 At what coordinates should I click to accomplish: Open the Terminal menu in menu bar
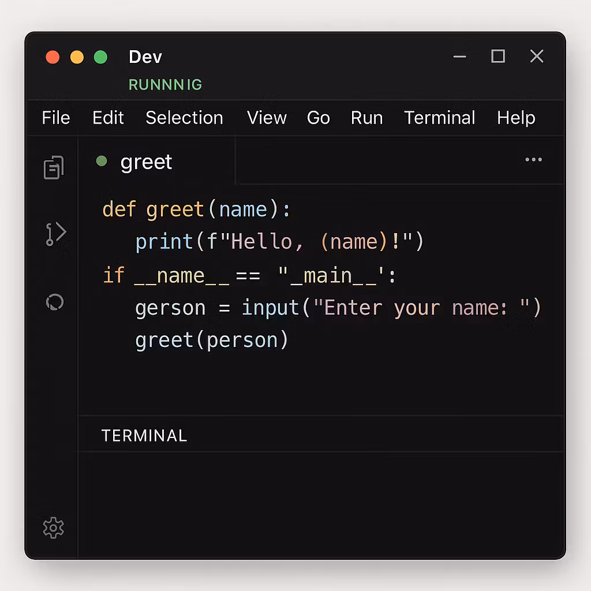439,118
